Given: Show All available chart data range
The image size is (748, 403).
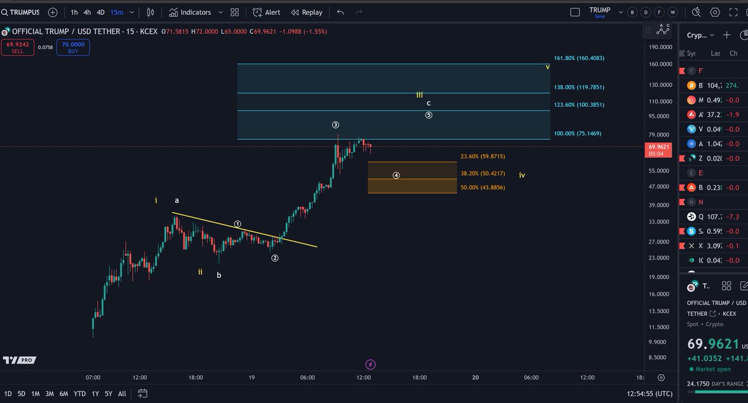Looking at the screenshot, I should (x=122, y=394).
